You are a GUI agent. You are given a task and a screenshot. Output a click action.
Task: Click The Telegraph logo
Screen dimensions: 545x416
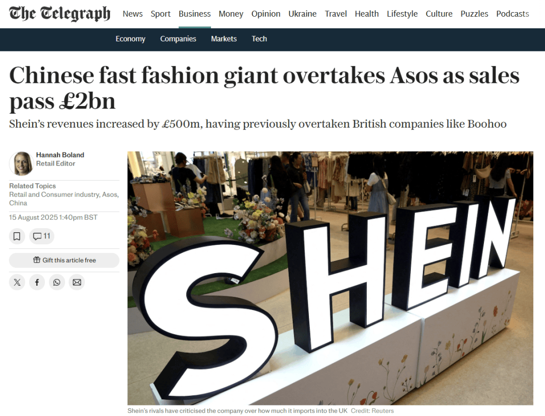60,14
